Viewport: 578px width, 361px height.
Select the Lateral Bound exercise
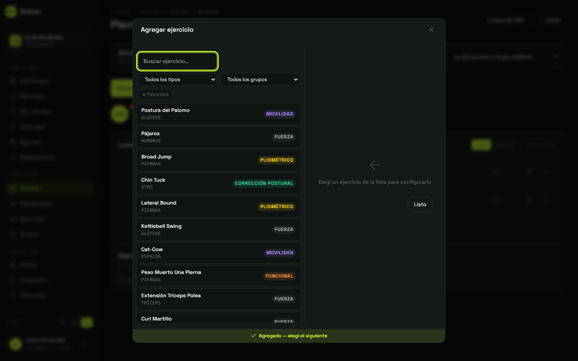coord(218,207)
